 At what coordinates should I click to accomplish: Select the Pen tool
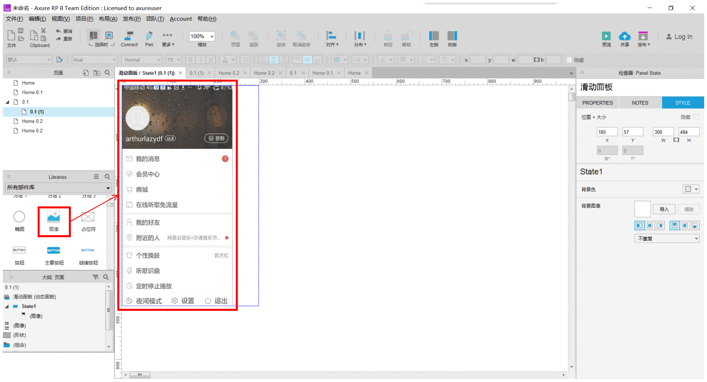point(149,39)
